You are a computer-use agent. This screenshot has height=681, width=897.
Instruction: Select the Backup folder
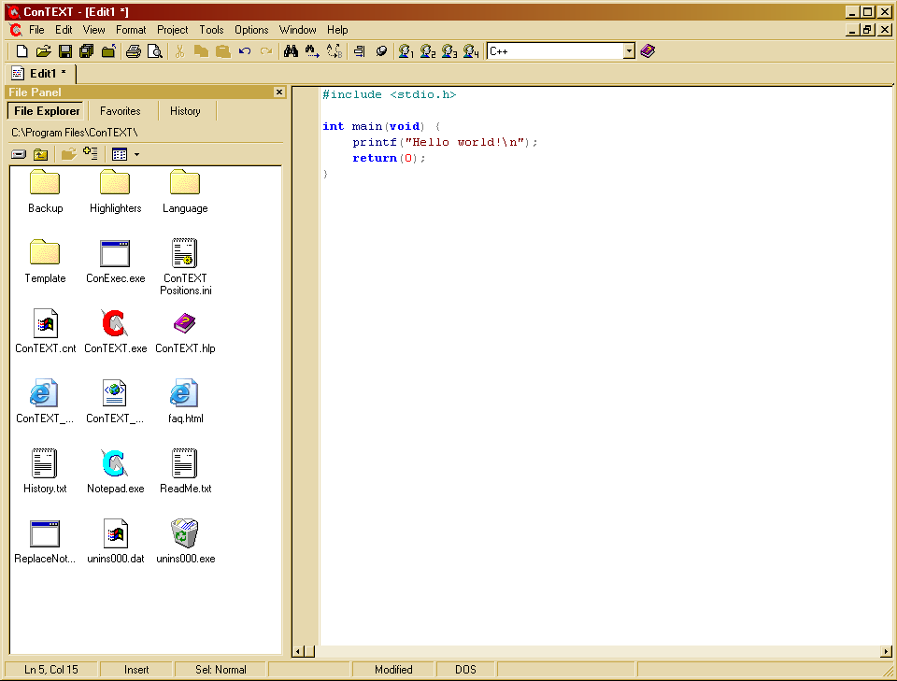click(45, 192)
